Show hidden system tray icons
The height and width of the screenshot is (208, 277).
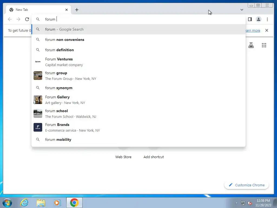point(236,203)
